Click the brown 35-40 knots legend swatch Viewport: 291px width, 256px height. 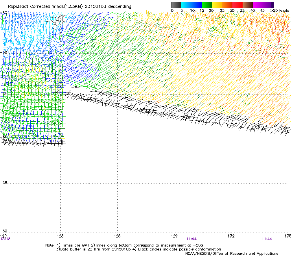coord(248,5)
